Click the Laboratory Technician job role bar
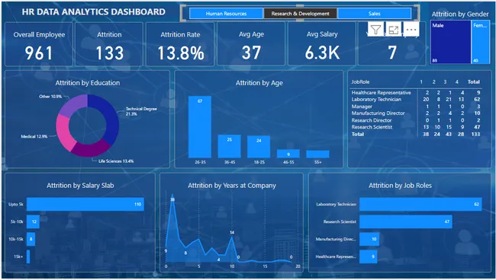This screenshot has width=496, height=280. 420,205
